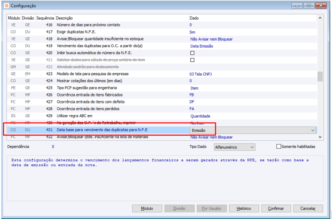Select row Inibir busca automática do número
Image resolution: width=332 pixels, height=219 pixels.
click(162, 53)
